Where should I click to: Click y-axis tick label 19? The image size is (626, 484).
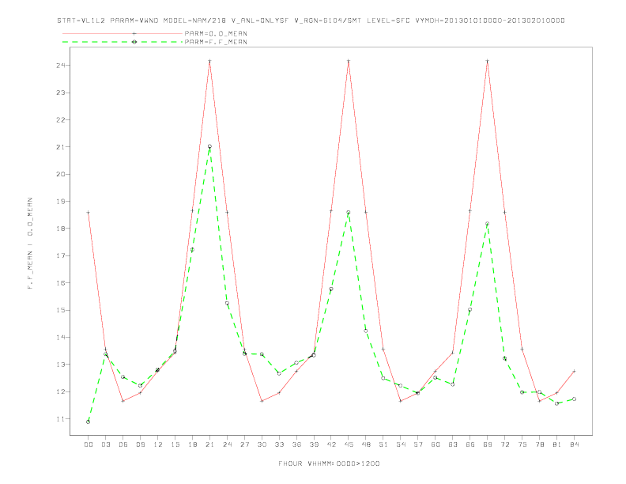60,201
